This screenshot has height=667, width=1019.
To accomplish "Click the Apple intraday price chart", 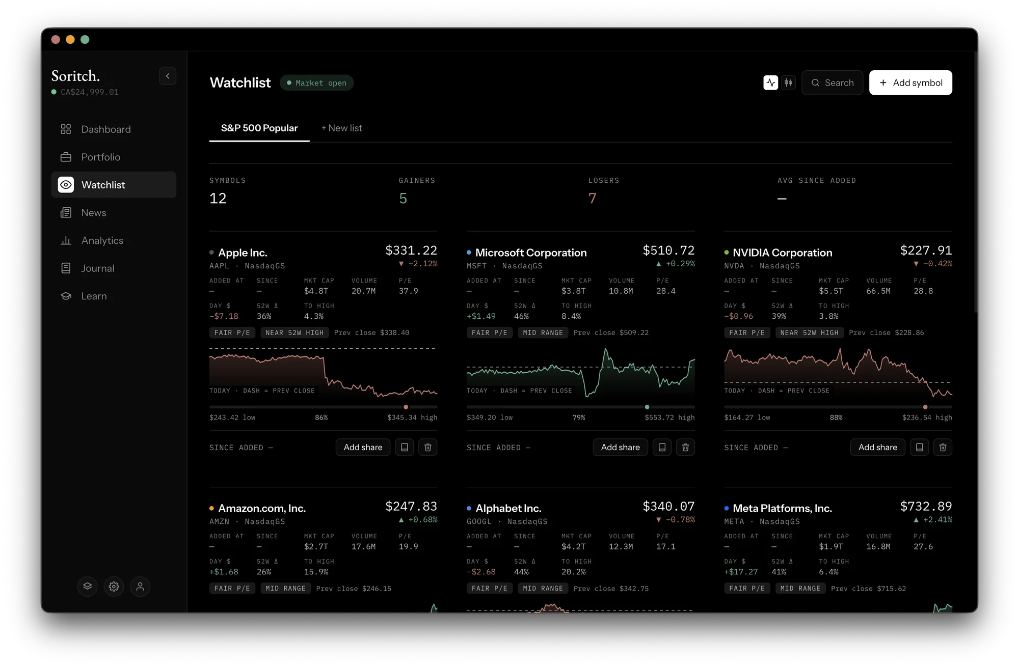I will (323, 373).
